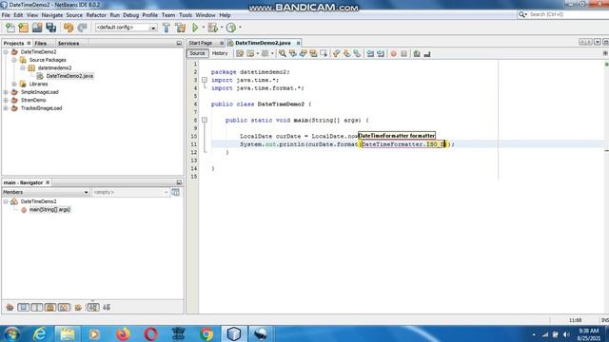
Task: Expand the SimpleImageLoad project
Action: pyautogui.click(x=6, y=92)
